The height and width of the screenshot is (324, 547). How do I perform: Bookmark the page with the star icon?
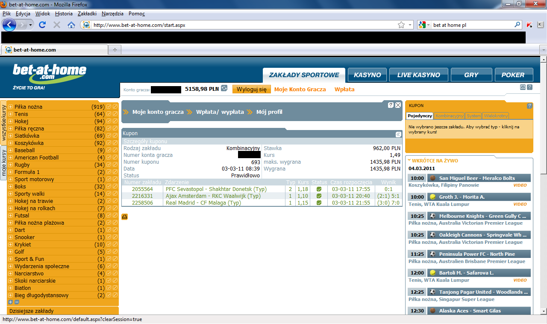coord(401,25)
